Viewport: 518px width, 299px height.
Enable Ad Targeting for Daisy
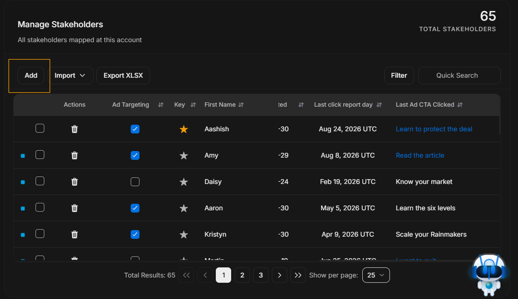point(135,182)
